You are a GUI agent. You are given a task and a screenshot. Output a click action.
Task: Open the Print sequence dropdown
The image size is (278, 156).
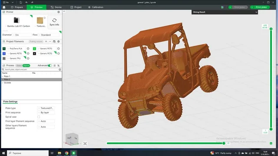(46, 113)
